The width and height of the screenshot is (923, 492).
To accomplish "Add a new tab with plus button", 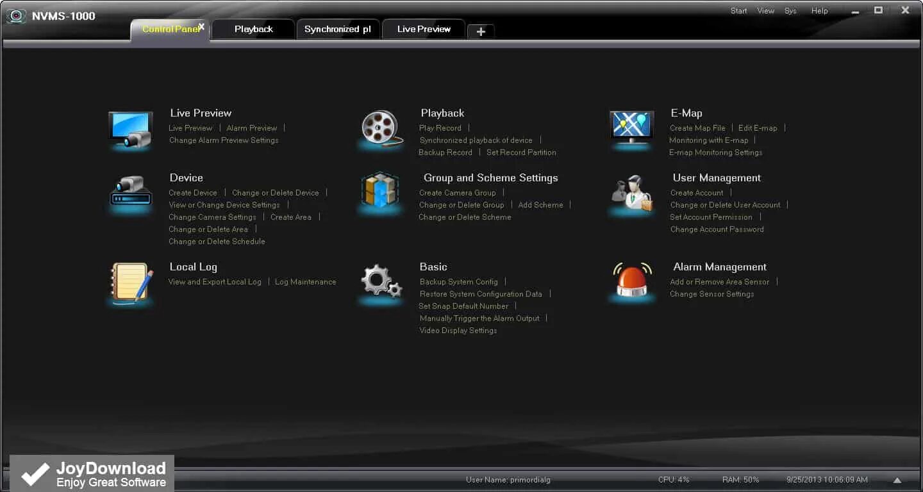I will pos(481,31).
